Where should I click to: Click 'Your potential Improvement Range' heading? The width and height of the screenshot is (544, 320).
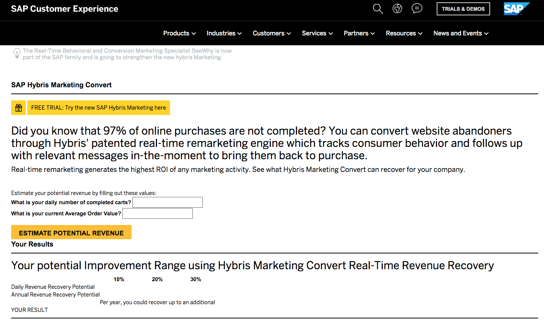click(252, 265)
